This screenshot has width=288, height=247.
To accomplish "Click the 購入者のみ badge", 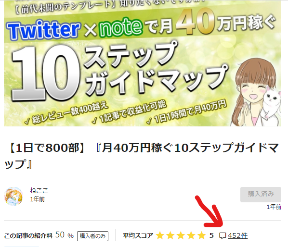I will coord(92,236).
